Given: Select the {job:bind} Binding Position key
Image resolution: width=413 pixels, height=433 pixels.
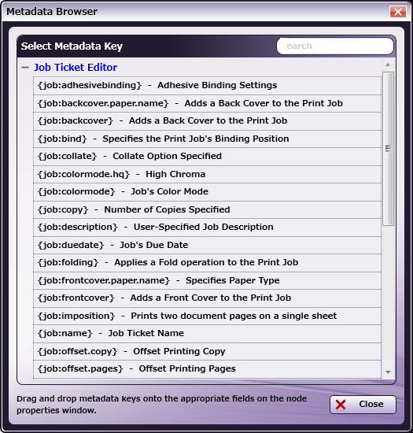Looking at the screenshot, I should [x=207, y=139].
